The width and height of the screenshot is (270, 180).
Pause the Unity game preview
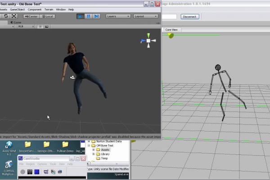[x=88, y=16]
